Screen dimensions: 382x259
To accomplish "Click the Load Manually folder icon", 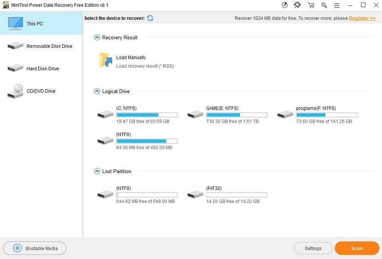I will click(105, 61).
